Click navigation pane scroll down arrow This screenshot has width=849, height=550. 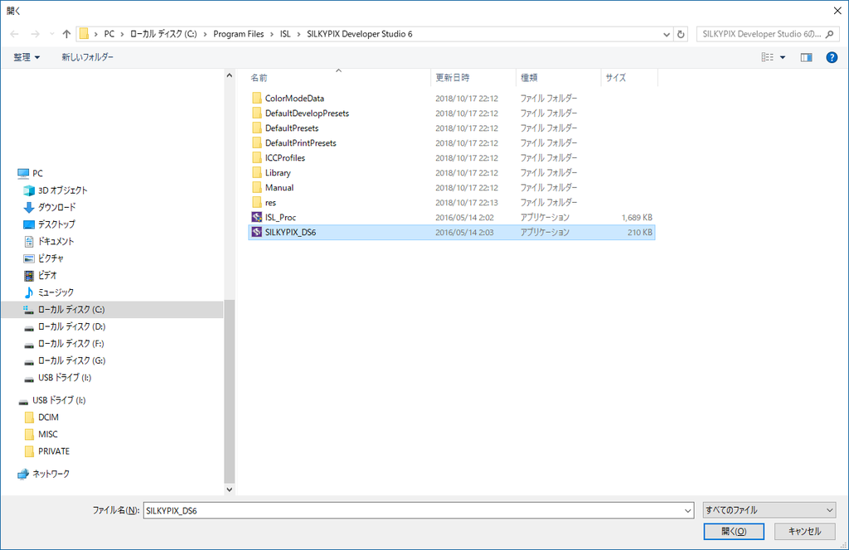pos(229,490)
